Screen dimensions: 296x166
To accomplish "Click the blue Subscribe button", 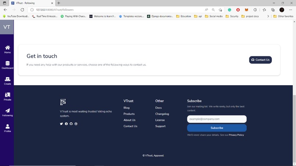I will pos(217,128).
